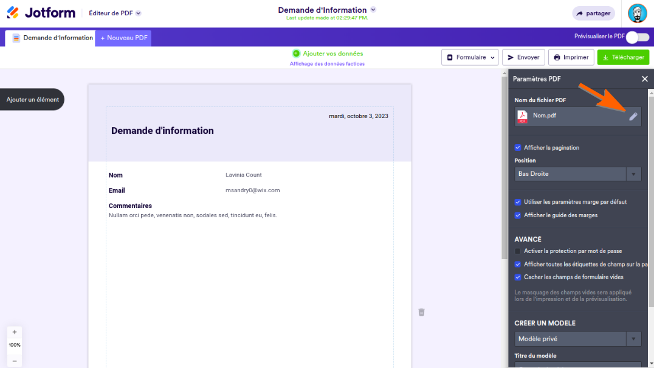Switch to Demande d'Information tab
Viewport: 654px width, 368px height.
coord(50,38)
